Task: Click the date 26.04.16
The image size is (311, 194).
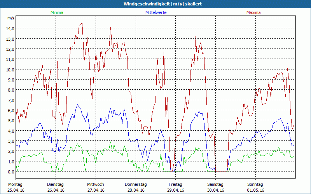Action: click(x=56, y=190)
